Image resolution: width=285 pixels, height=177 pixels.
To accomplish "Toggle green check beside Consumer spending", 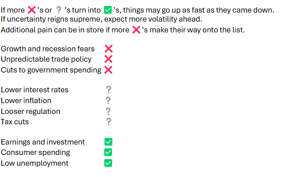I will click(x=108, y=152).
